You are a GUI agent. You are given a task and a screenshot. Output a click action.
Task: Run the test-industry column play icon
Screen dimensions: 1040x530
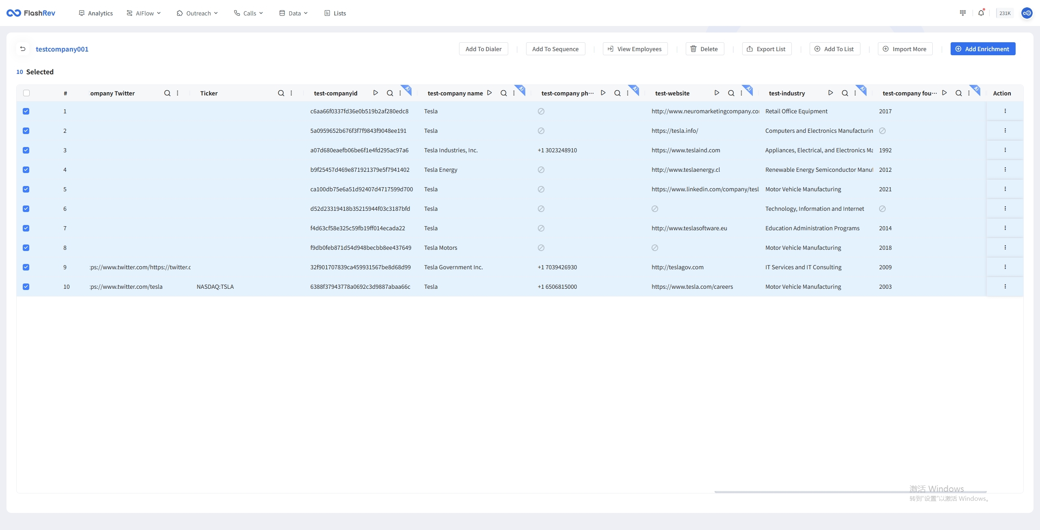[x=831, y=93]
